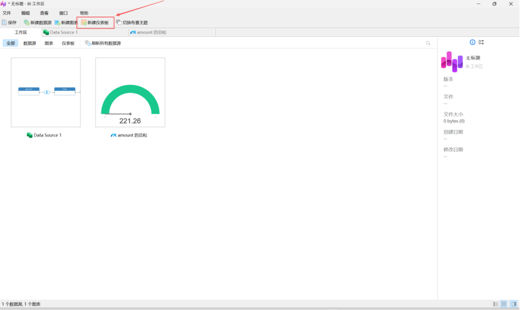The width and height of the screenshot is (520, 310).
Task: Open the 查看 (View) menu
Action: pyautogui.click(x=44, y=13)
